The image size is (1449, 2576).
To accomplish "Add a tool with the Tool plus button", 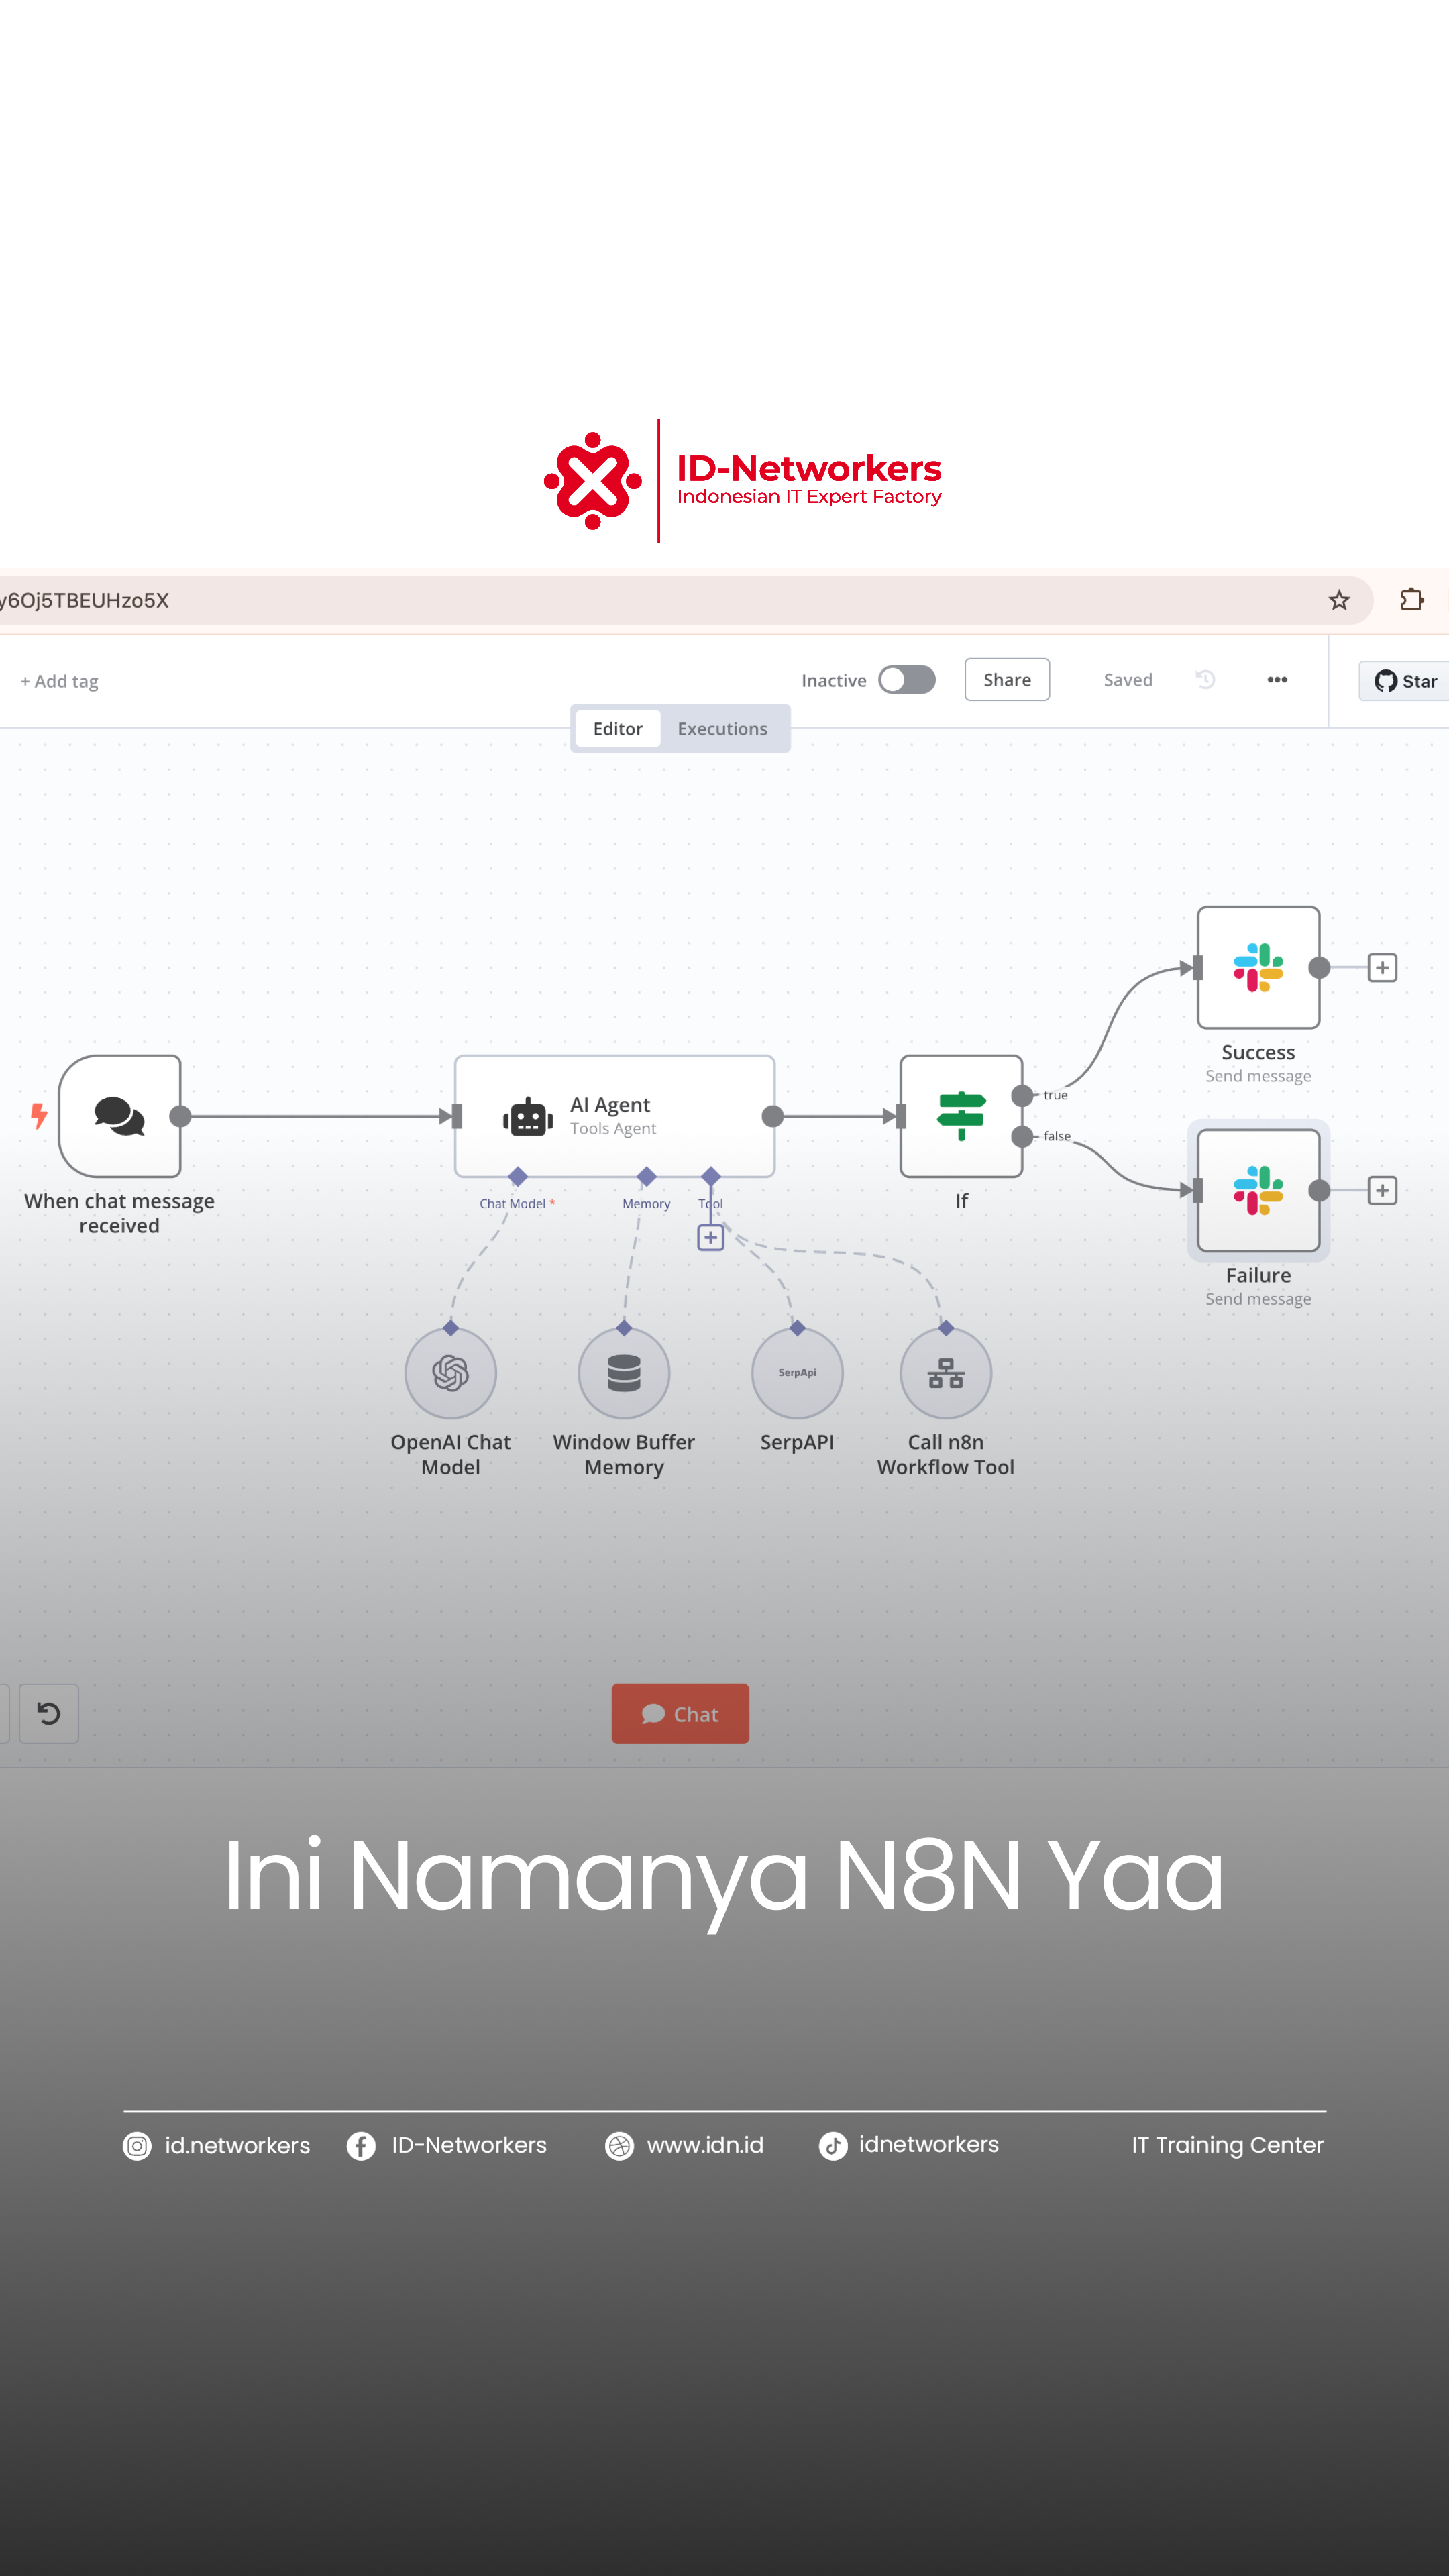I will 710,1238.
